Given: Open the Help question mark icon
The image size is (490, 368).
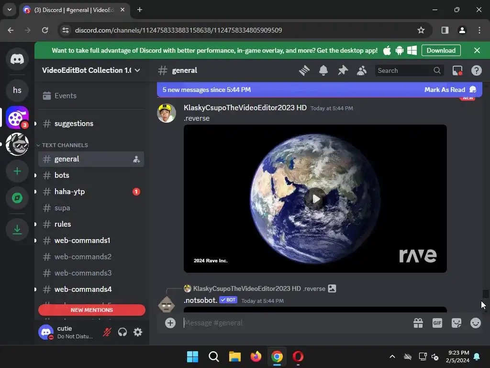Looking at the screenshot, I should click(x=477, y=70).
